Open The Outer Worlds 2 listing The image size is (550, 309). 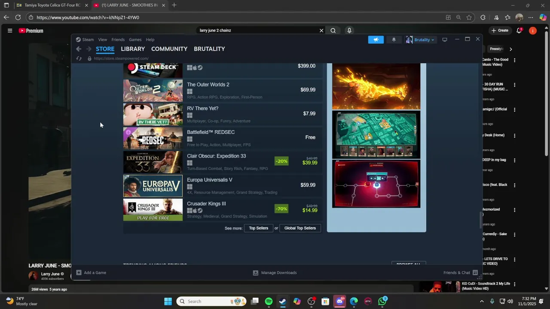pos(223,90)
